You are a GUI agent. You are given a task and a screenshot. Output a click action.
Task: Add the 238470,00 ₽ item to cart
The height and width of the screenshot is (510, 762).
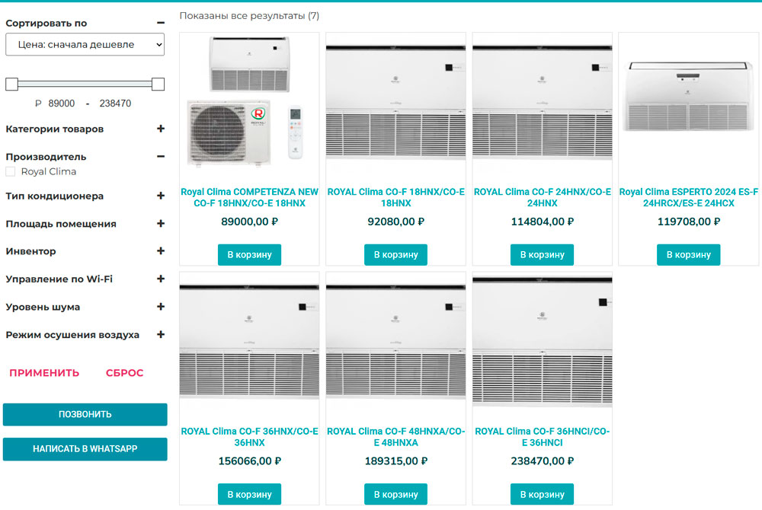pyautogui.click(x=543, y=495)
